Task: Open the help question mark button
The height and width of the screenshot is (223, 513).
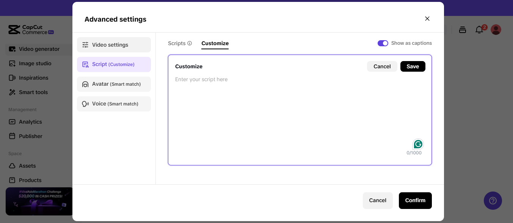Action: 493,201
